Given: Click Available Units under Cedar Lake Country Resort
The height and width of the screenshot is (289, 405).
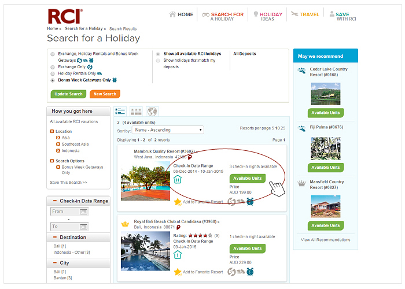Looking at the screenshot, I should coord(325,113).
